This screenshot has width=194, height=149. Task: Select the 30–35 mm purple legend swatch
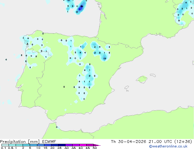69,145
